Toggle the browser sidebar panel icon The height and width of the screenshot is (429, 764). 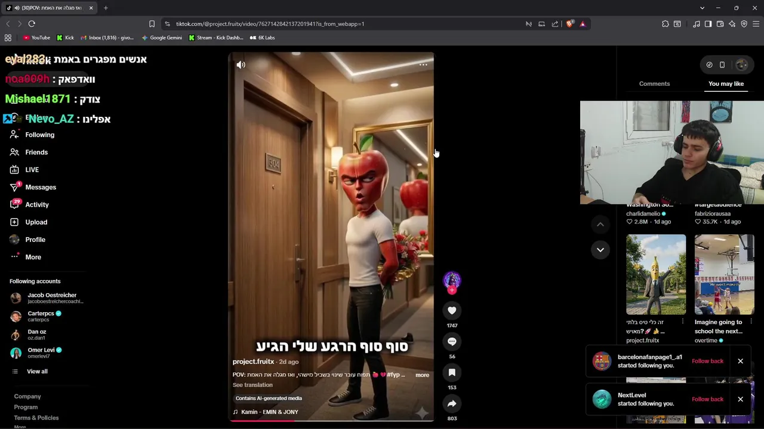point(708,24)
